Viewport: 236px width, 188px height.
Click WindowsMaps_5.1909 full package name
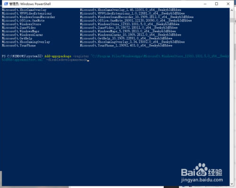[128, 31]
